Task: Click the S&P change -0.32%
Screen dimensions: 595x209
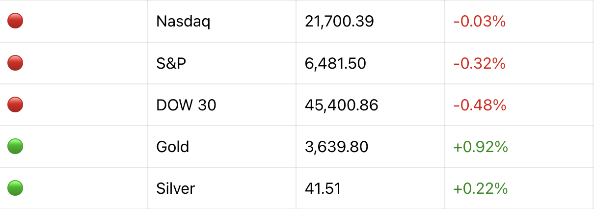Action: [x=479, y=63]
